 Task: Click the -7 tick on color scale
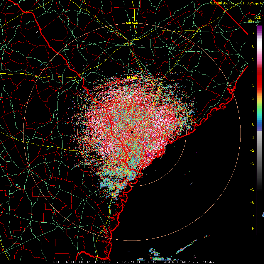[x=252, y=215]
